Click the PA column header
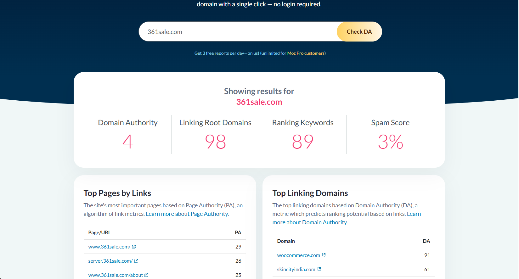This screenshot has height=279, width=519. click(238, 233)
